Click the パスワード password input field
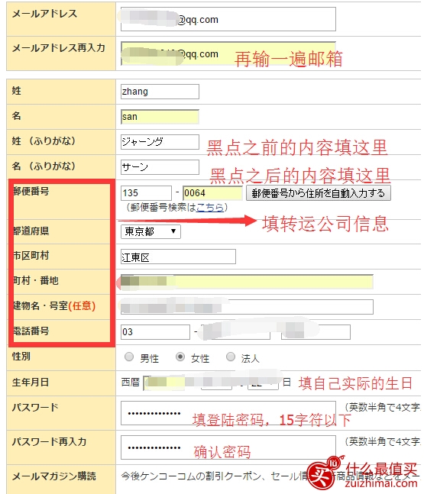 [x=228, y=413]
